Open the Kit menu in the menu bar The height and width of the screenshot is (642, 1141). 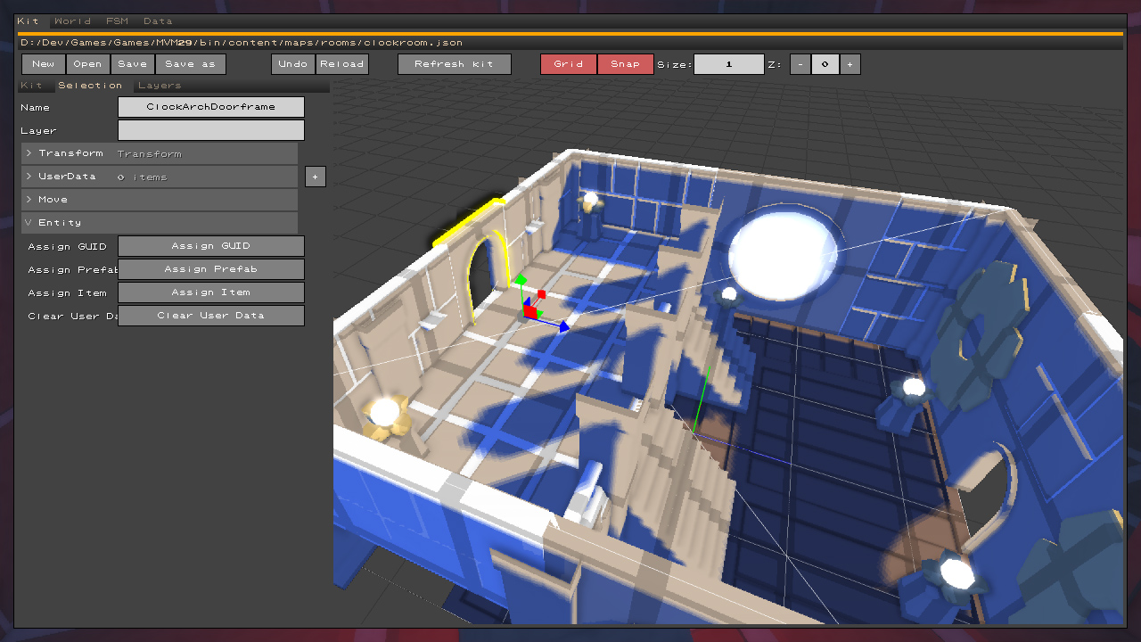[28, 21]
